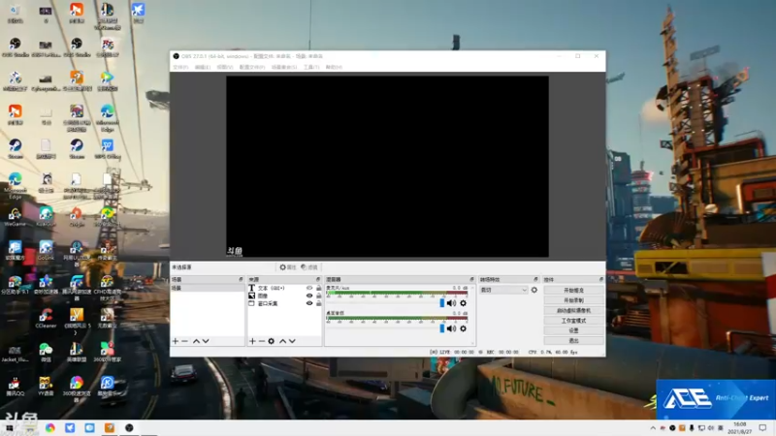Move the selected source up
Viewport: 776px width, 436px height.
[282, 341]
